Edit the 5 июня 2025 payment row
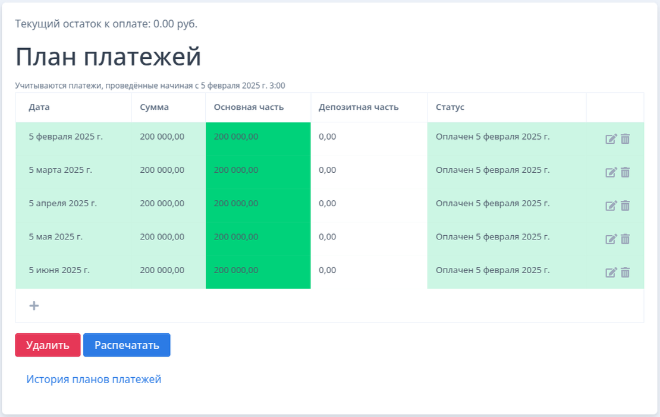The image size is (660, 417). click(611, 273)
